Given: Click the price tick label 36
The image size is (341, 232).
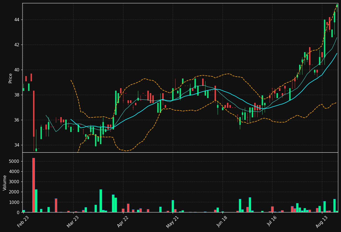Looking at the screenshot, I should (17, 120).
